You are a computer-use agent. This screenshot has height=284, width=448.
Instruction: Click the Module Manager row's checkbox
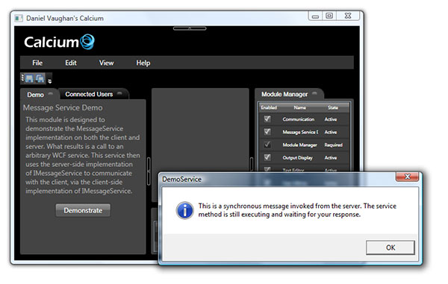[267, 145]
